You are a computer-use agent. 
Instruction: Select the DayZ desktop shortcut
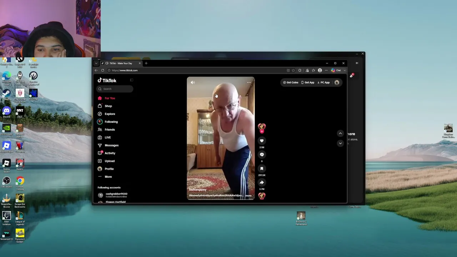tap(20, 112)
